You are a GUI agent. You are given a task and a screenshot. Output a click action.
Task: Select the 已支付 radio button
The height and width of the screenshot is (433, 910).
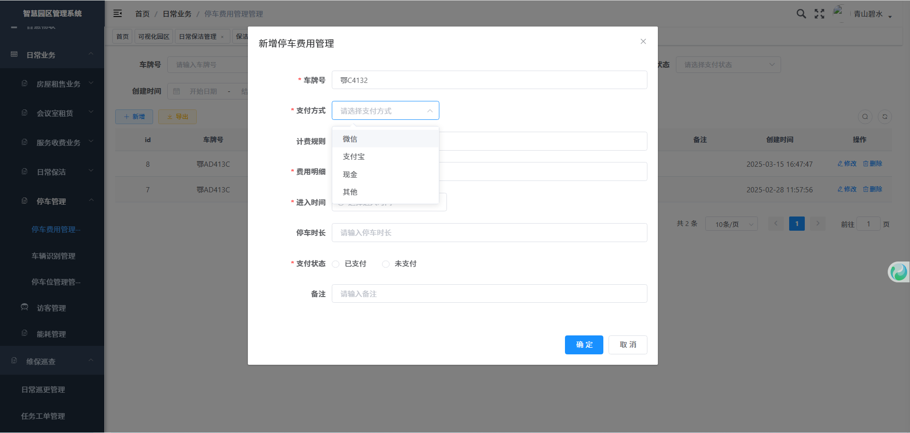336,264
